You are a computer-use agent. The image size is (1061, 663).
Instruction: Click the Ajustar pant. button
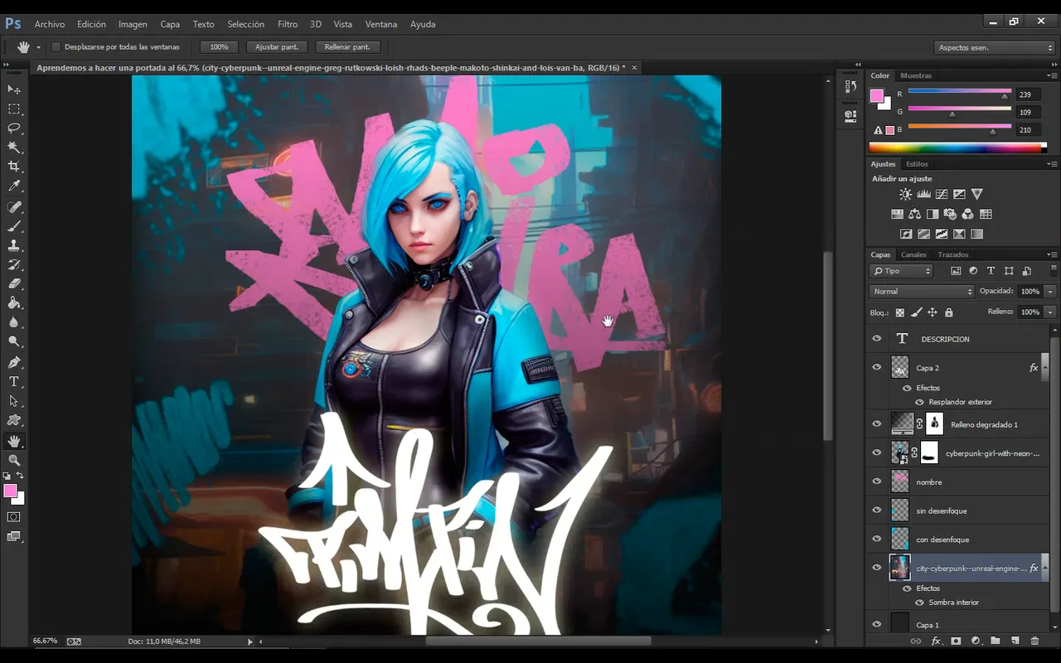click(x=278, y=47)
